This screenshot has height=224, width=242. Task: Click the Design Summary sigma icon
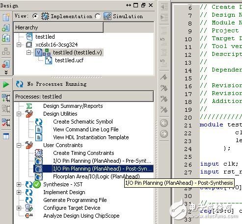pyautogui.click(x=29, y=106)
